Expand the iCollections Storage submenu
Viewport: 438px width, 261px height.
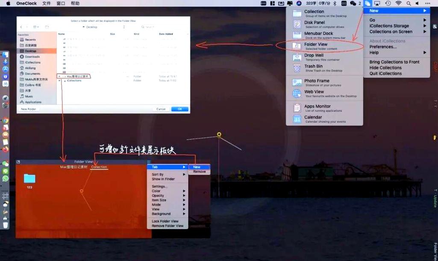[x=397, y=26]
